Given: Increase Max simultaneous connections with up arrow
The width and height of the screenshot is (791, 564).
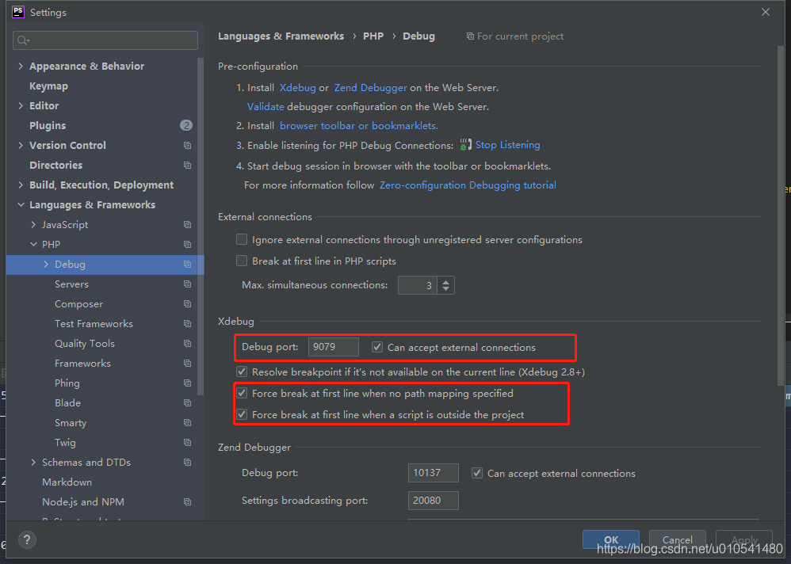Looking at the screenshot, I should click(446, 281).
